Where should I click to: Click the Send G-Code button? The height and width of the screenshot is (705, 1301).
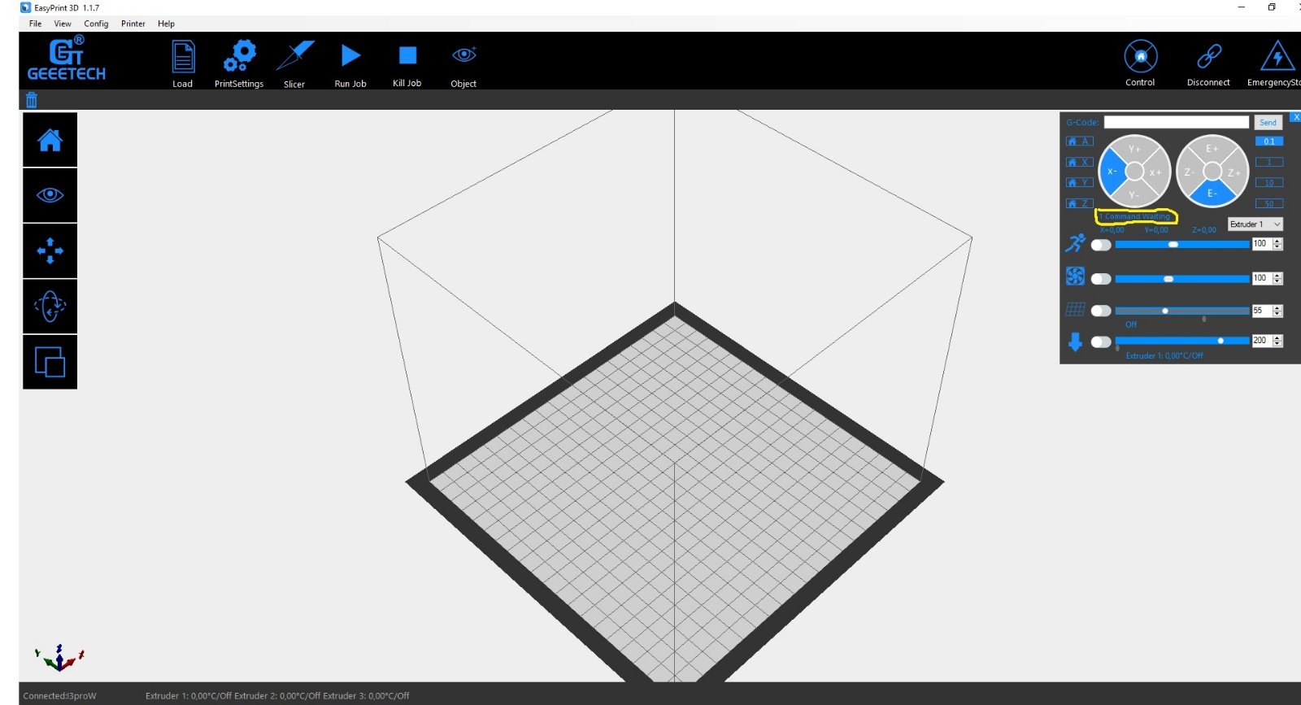tap(1268, 123)
